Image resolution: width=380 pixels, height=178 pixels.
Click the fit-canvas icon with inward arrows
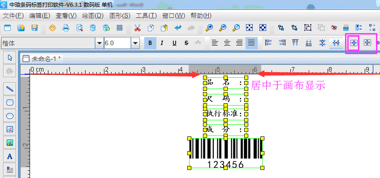coord(263,28)
